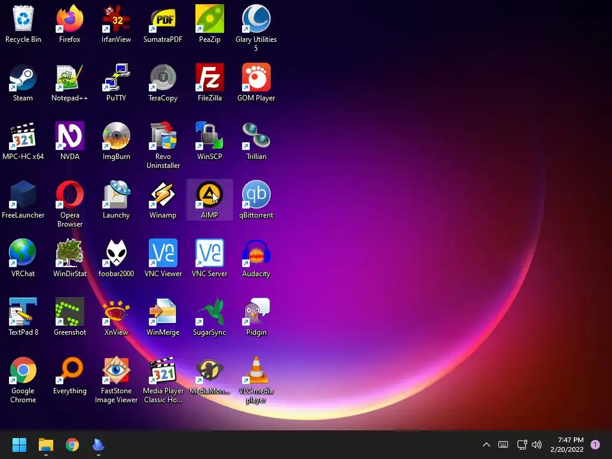Click the volume speaker icon
612x459 pixels.
(537, 445)
